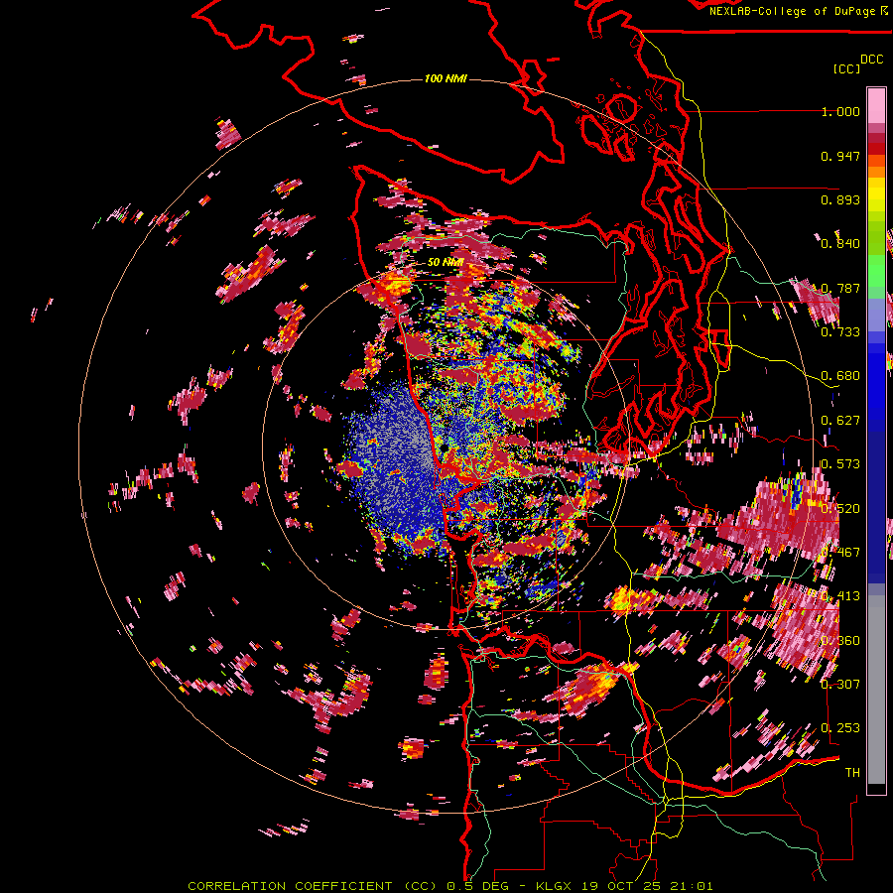This screenshot has width=893, height=893.
Task: Click the '0.467' color scale label
Action: (840, 553)
